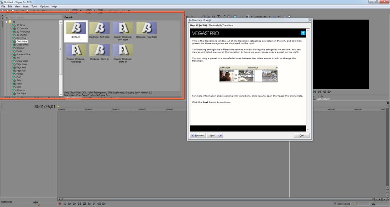Image resolution: width=390 pixels, height=207 pixels.
Task: Open the View menu
Action: tap(17, 6)
